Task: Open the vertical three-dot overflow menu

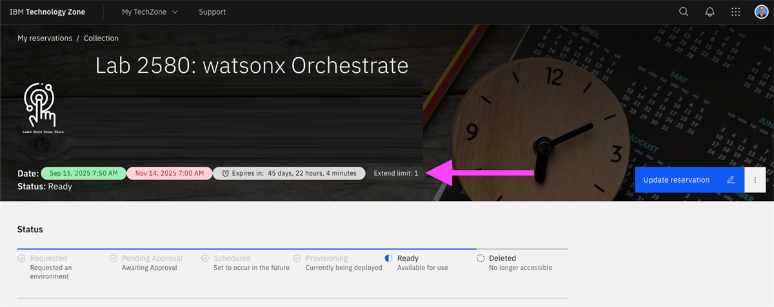Action: coord(755,180)
